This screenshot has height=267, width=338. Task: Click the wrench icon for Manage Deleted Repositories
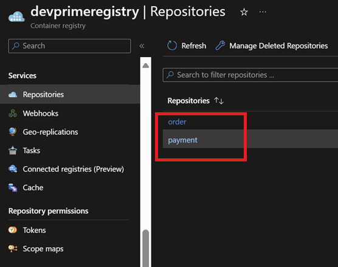(x=220, y=46)
